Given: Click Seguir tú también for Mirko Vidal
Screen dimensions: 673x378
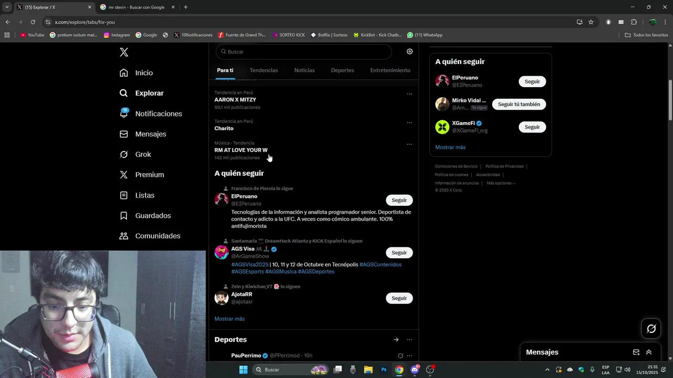Looking at the screenshot, I should click(x=519, y=104).
